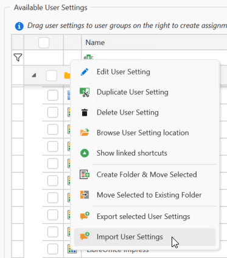Click the 'Available User Settings' group title
The height and width of the screenshot is (258, 227).
click(51, 8)
